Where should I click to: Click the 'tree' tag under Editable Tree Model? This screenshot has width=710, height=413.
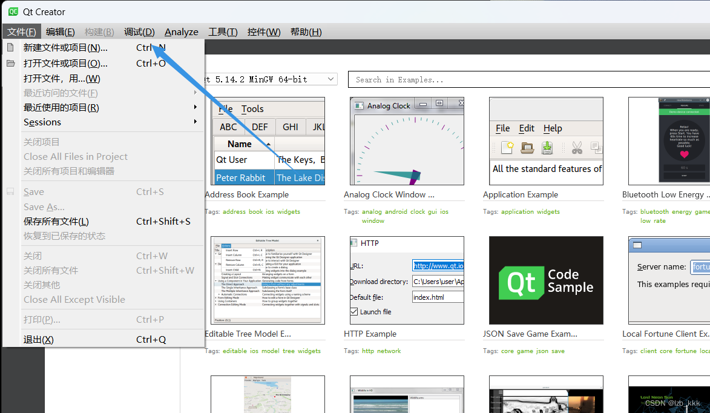289,351
